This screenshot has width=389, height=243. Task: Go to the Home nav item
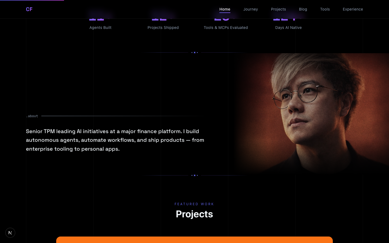225,9
